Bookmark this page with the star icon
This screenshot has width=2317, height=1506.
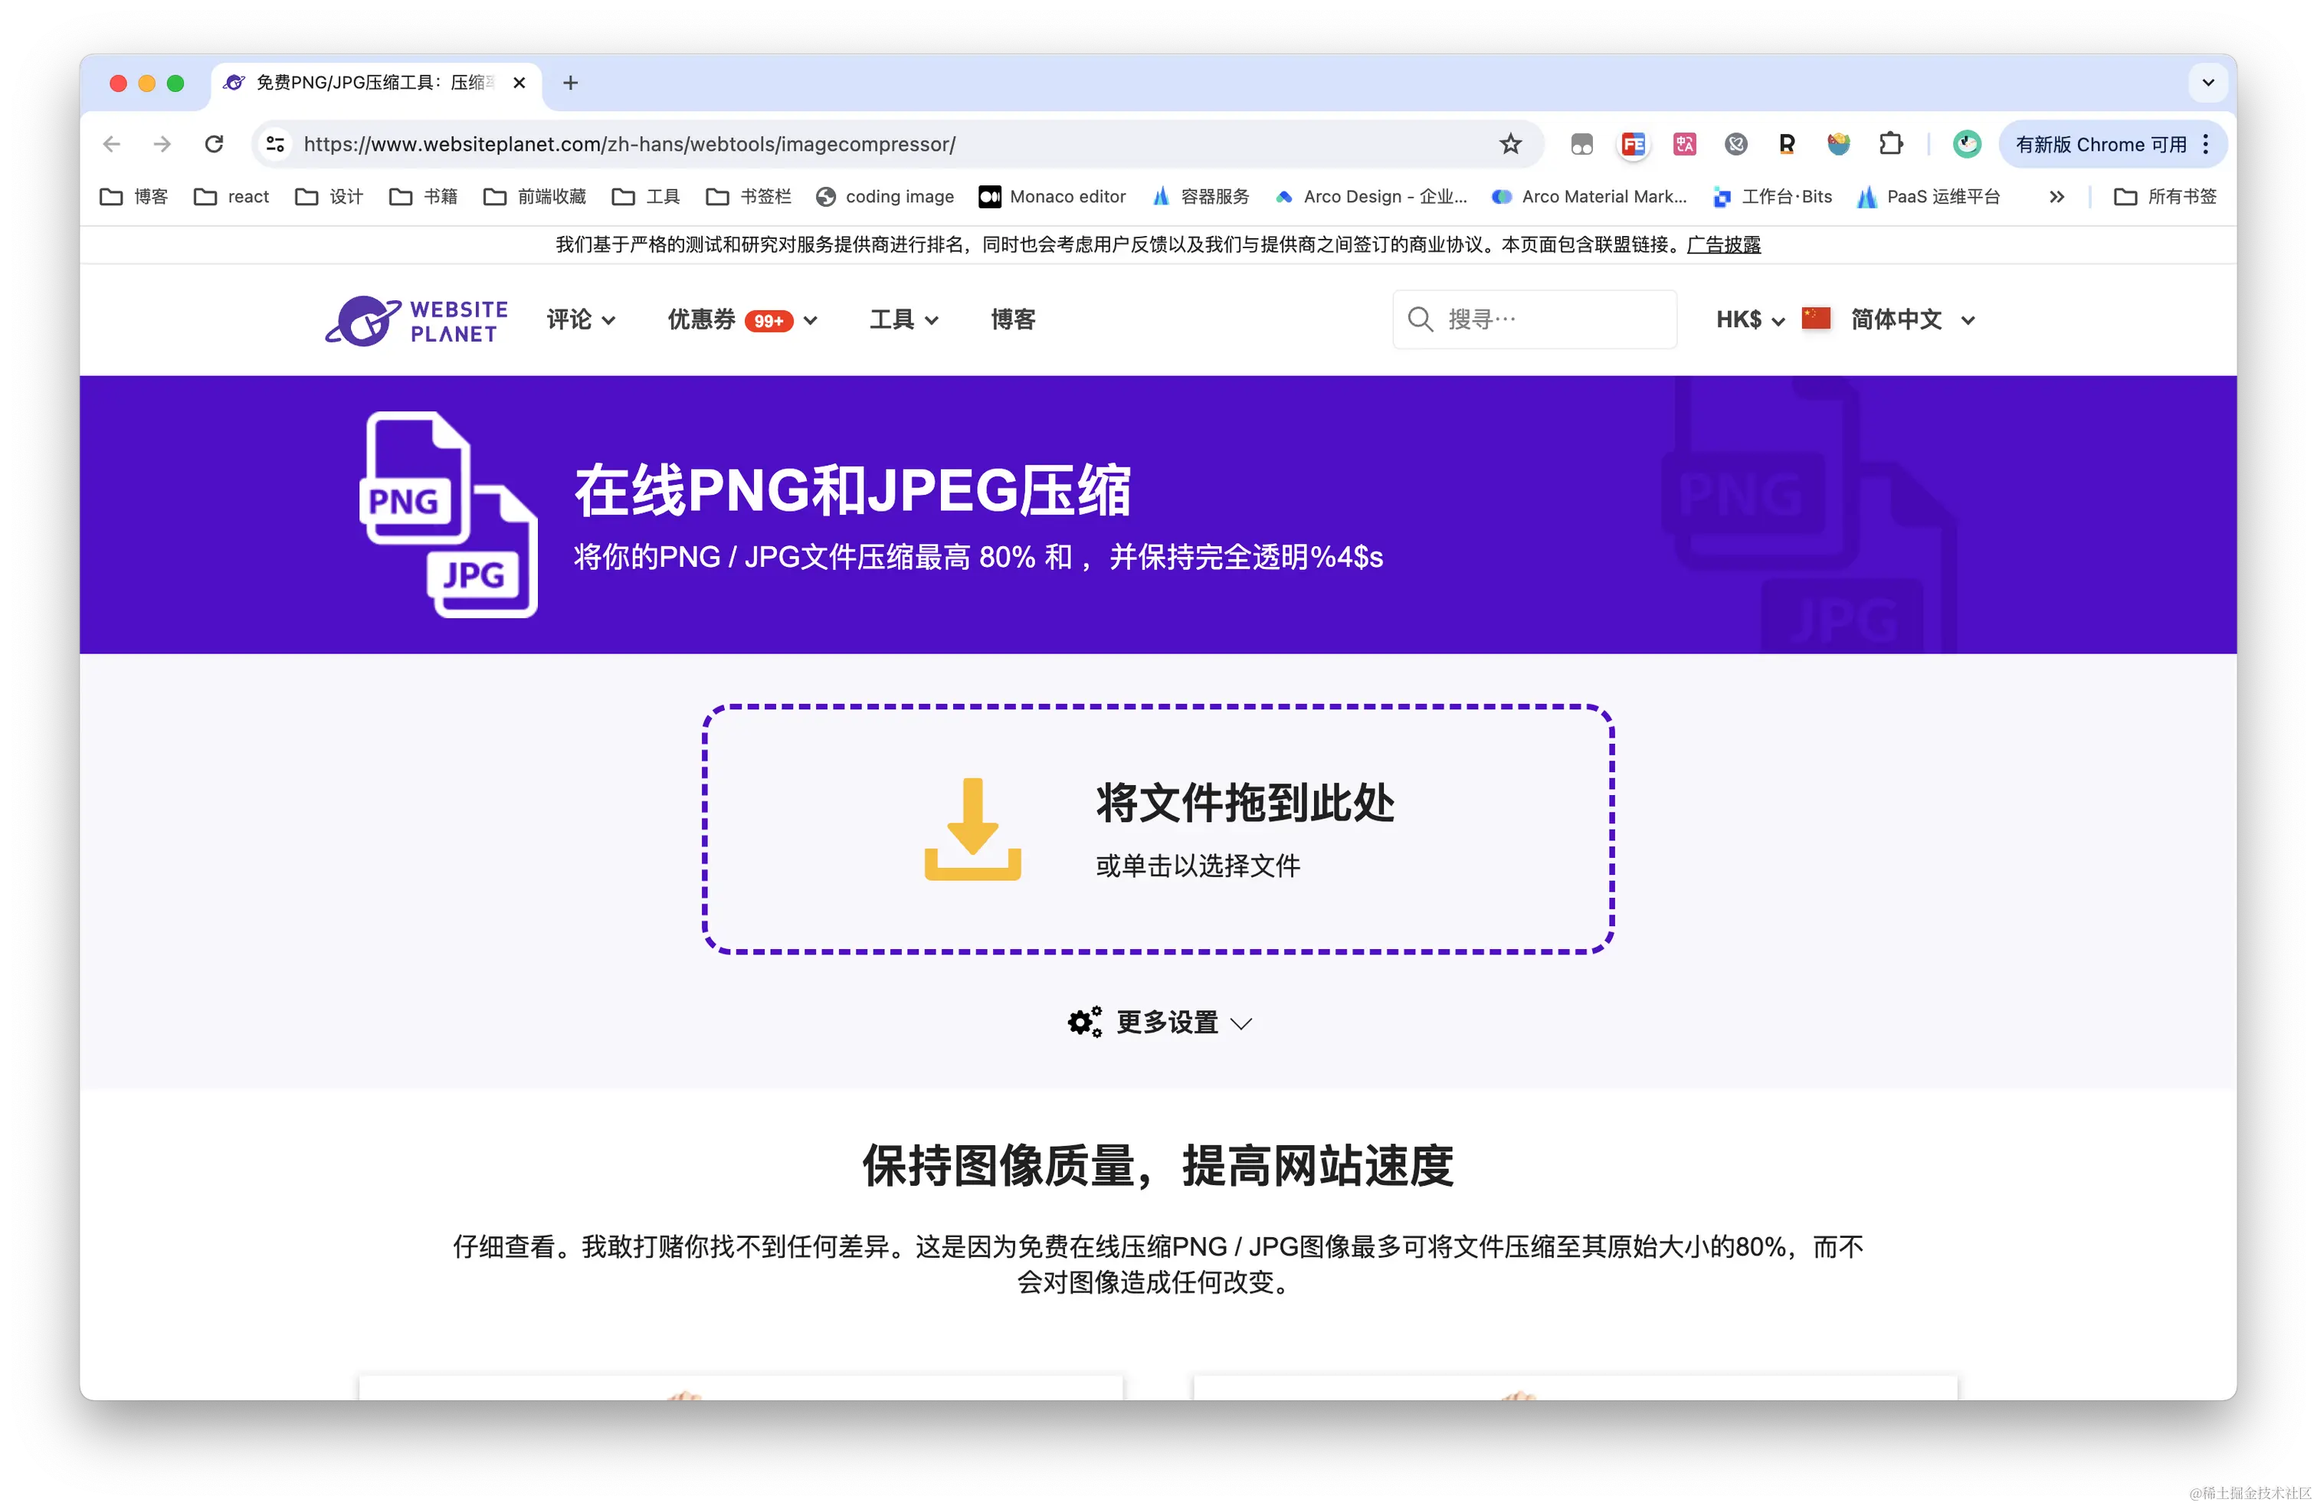pyautogui.click(x=1510, y=144)
